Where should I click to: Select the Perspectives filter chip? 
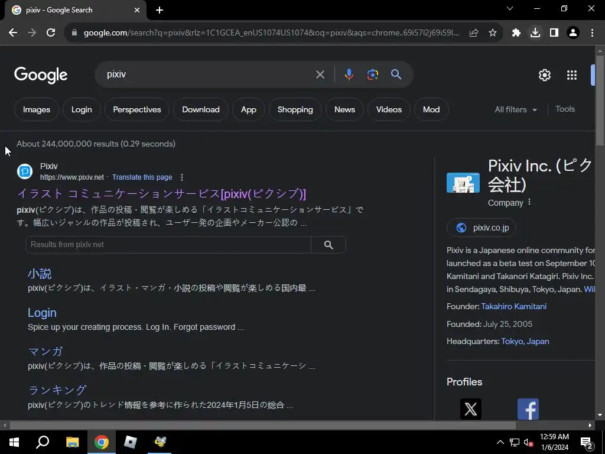[137, 109]
